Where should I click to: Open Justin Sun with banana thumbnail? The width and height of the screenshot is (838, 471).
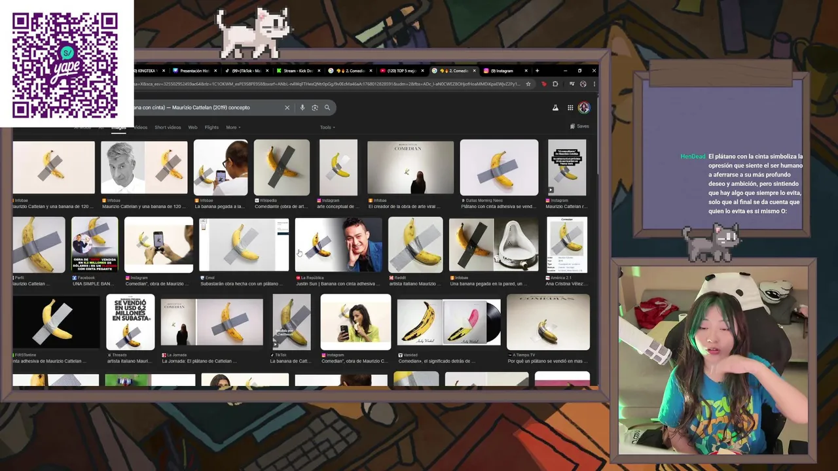click(338, 245)
